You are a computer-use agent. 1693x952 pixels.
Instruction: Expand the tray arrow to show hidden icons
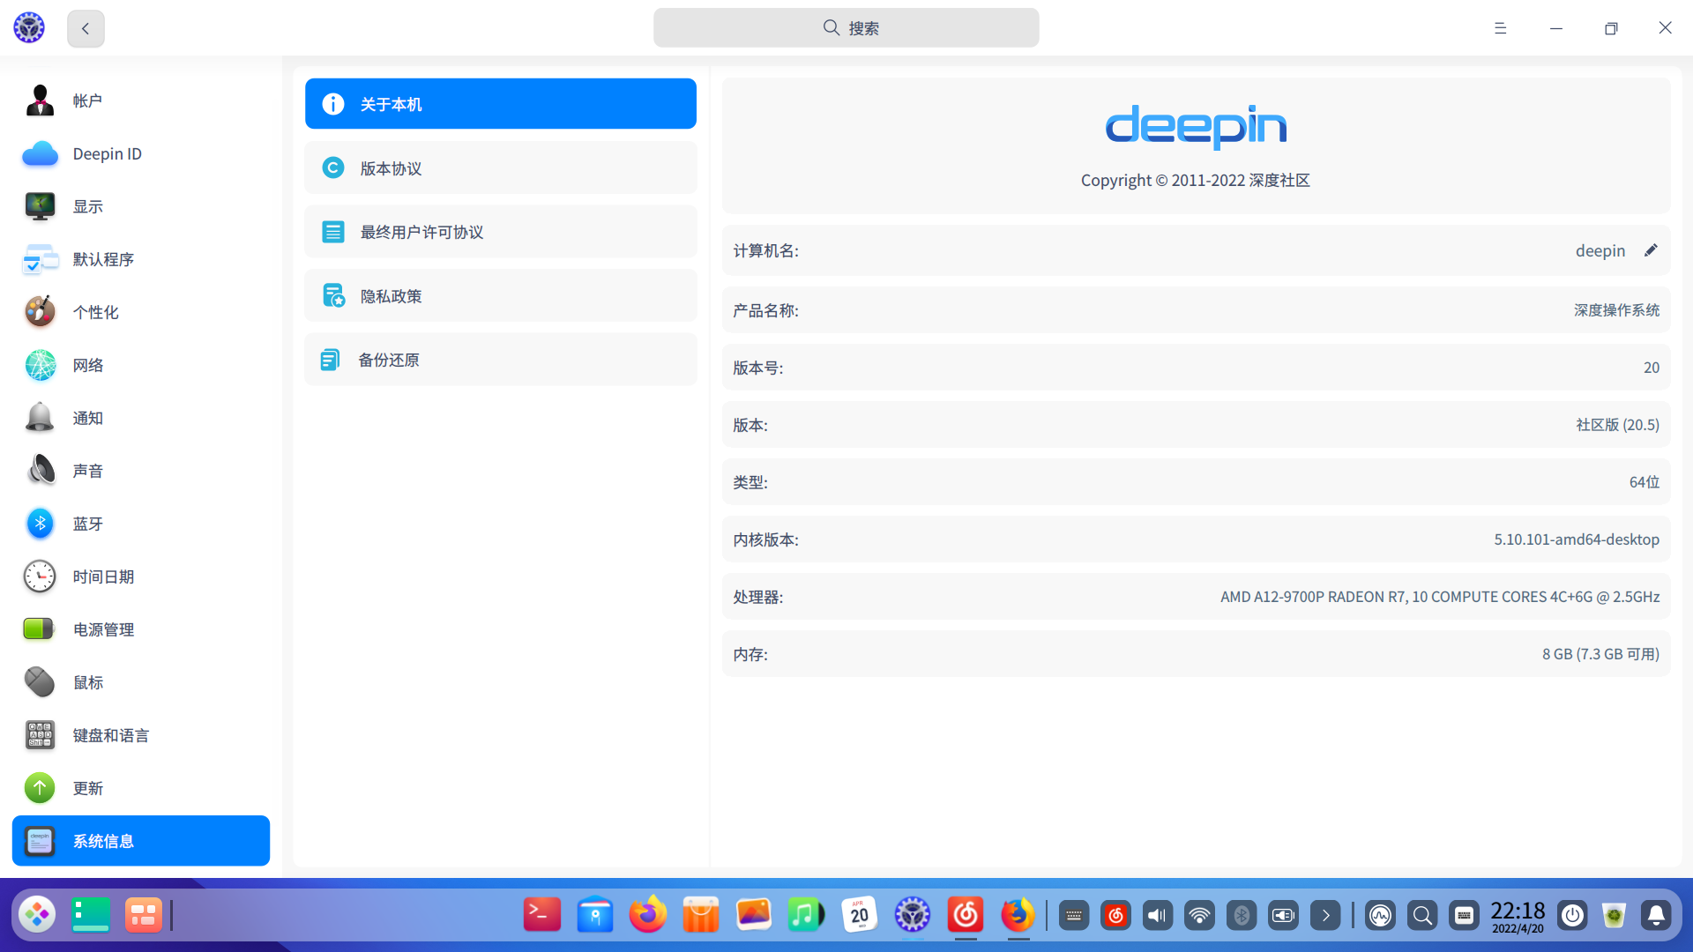point(1327,915)
